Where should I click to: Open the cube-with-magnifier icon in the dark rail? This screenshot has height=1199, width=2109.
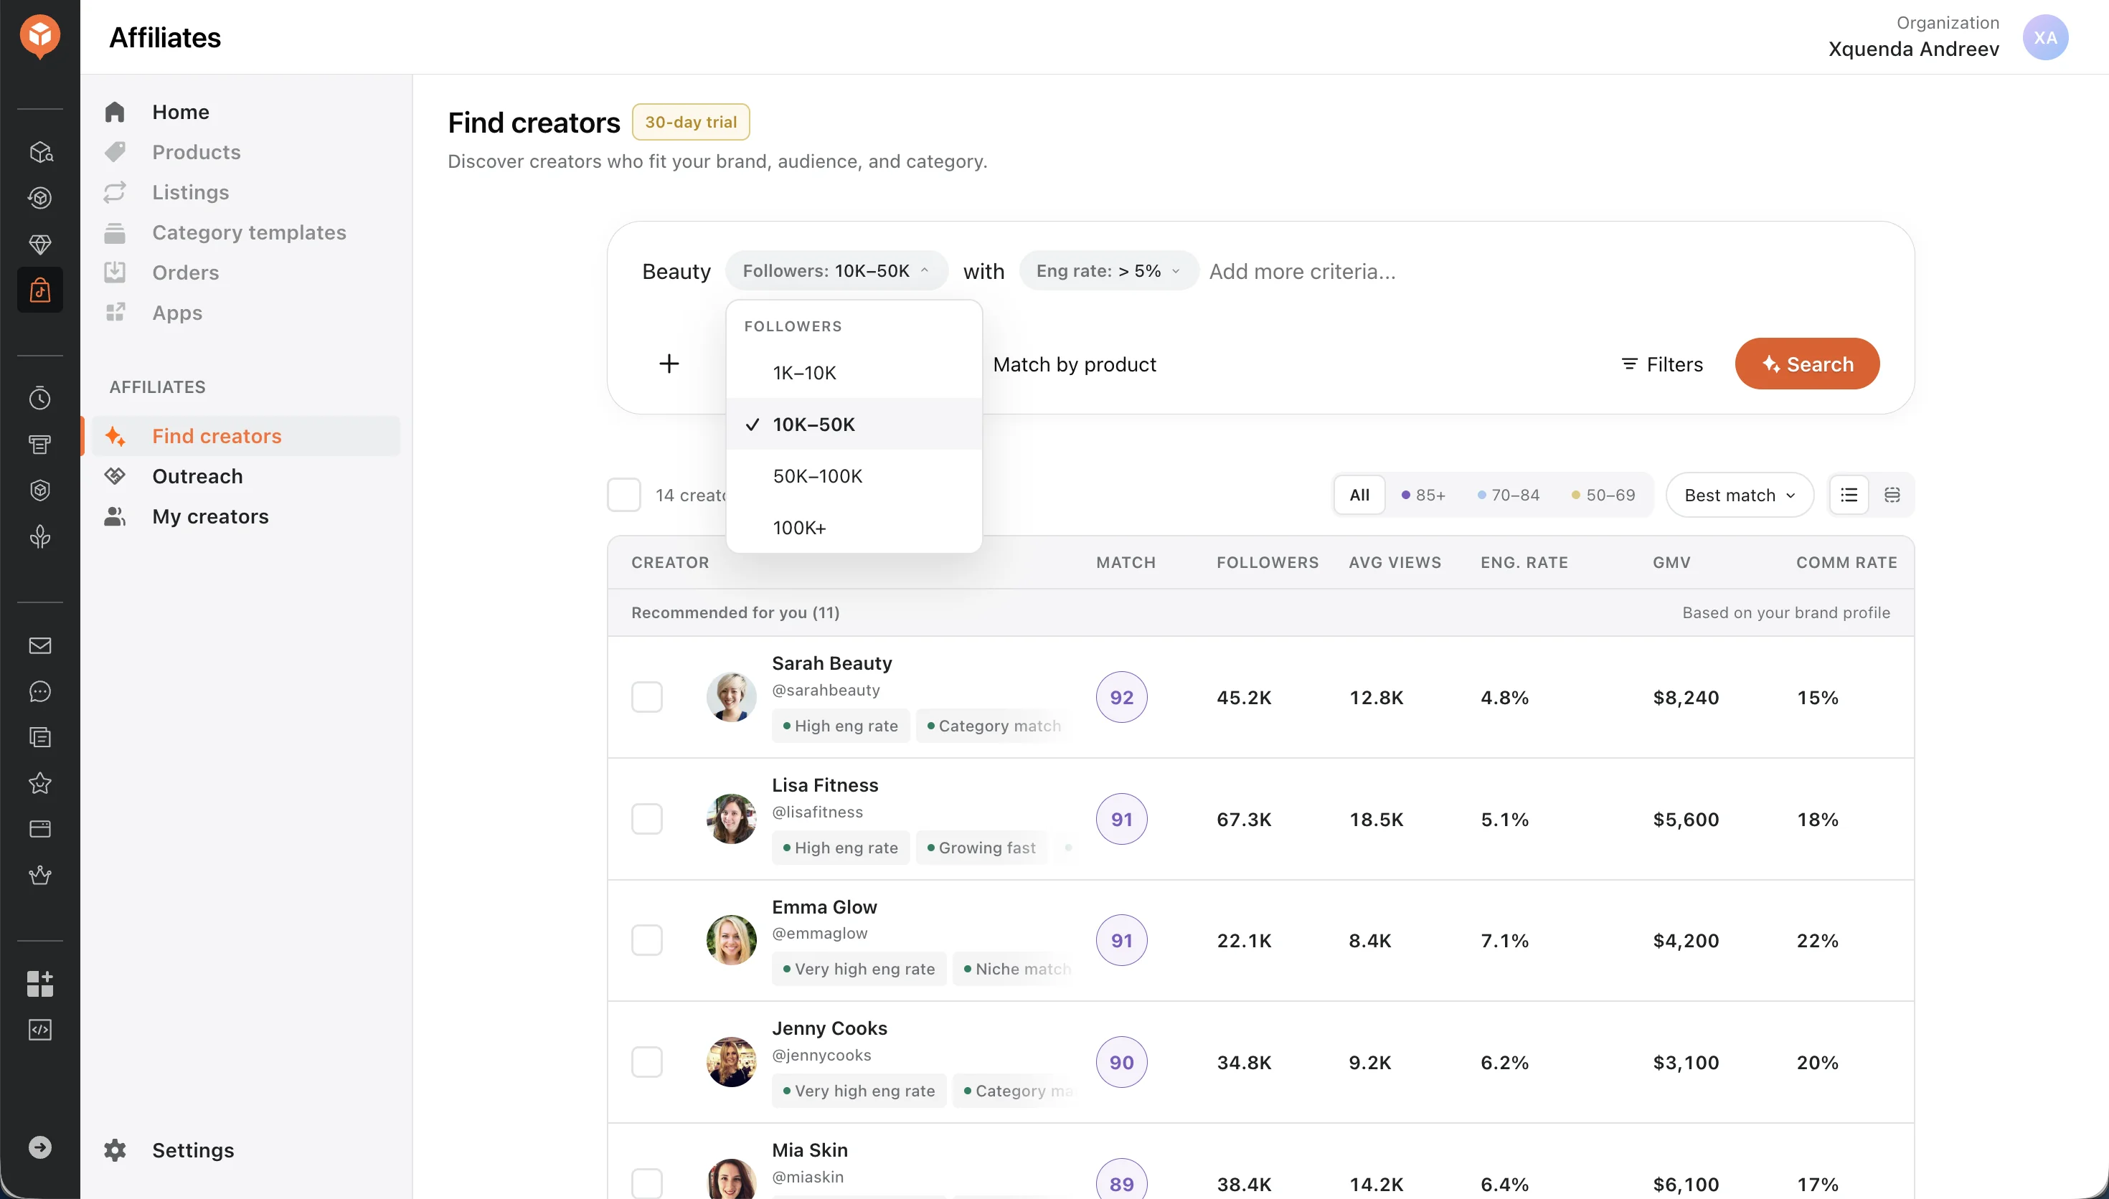[39, 152]
